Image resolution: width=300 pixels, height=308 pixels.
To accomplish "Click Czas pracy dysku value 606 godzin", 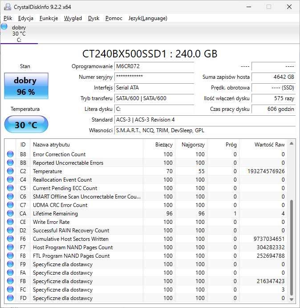I will [273, 109].
